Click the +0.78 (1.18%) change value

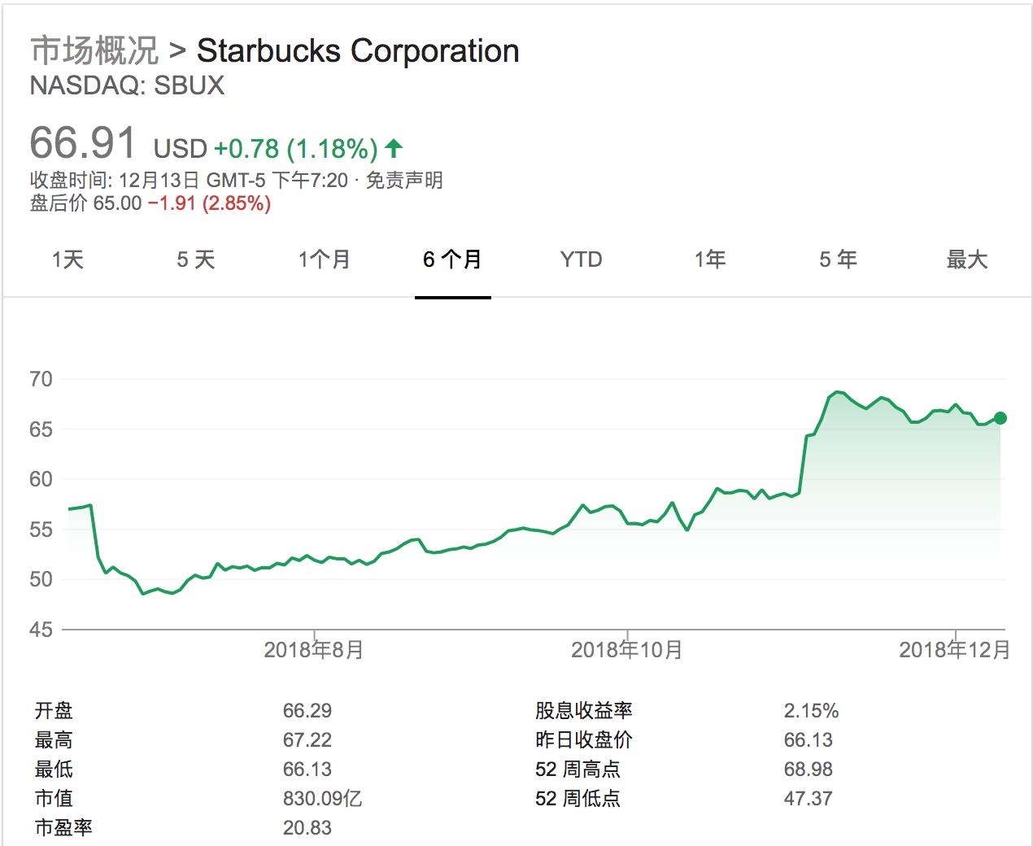click(295, 148)
